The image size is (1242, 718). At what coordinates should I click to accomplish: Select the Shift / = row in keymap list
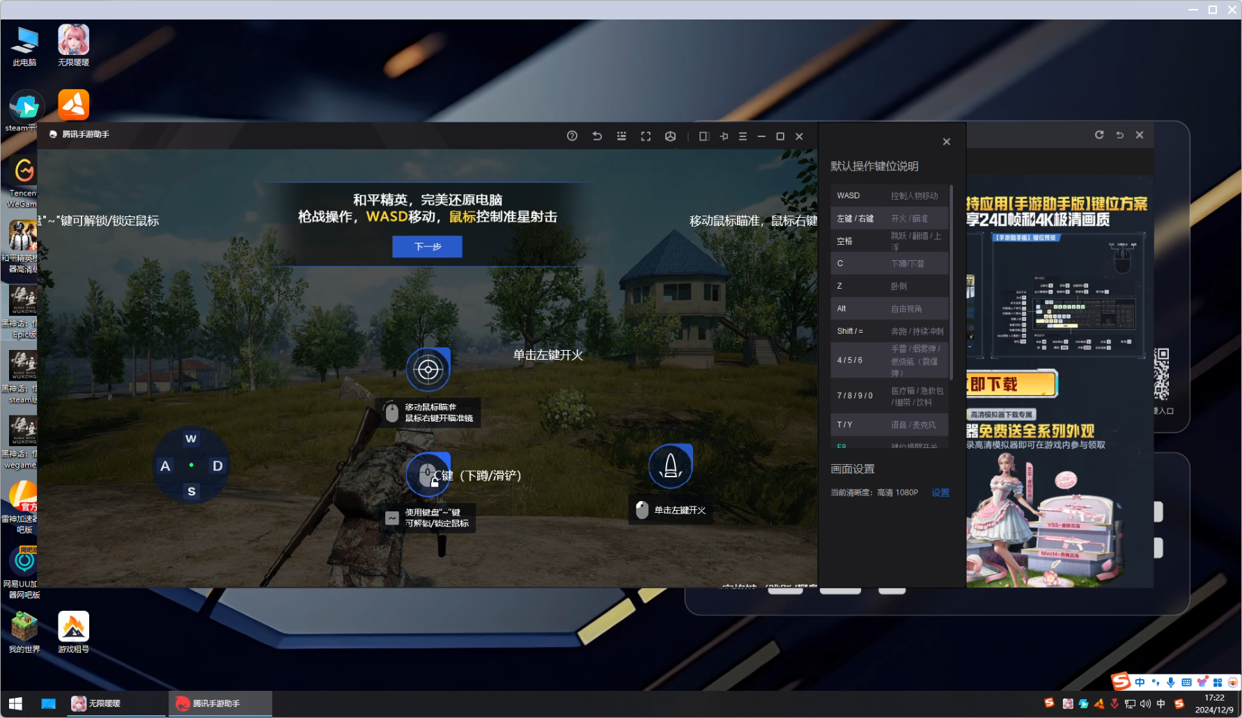coord(890,331)
